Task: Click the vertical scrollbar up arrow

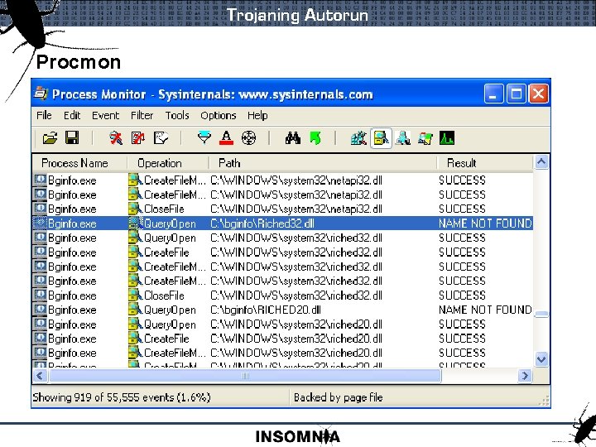Action: (541, 162)
